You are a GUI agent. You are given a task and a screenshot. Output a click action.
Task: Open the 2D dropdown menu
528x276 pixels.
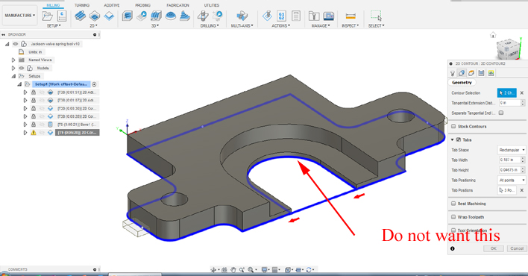[x=93, y=25]
